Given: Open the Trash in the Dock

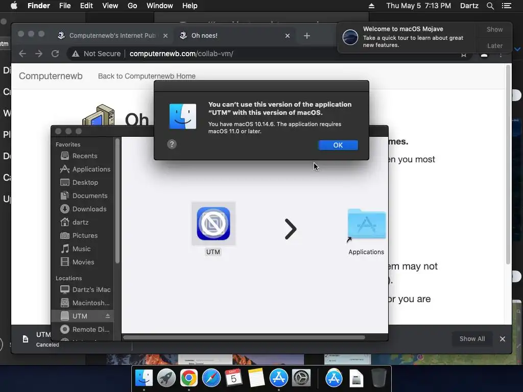Looking at the screenshot, I should 378,378.
